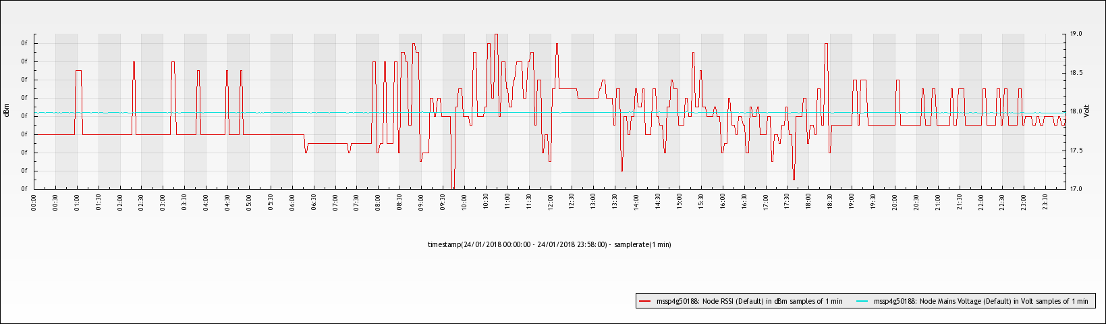The height and width of the screenshot is (324, 1106).
Task: Click the 03:00 time axis label
Action: [x=163, y=202]
